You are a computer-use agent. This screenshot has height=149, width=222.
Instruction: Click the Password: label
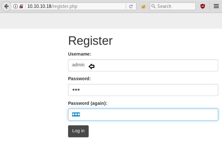tap(79, 79)
